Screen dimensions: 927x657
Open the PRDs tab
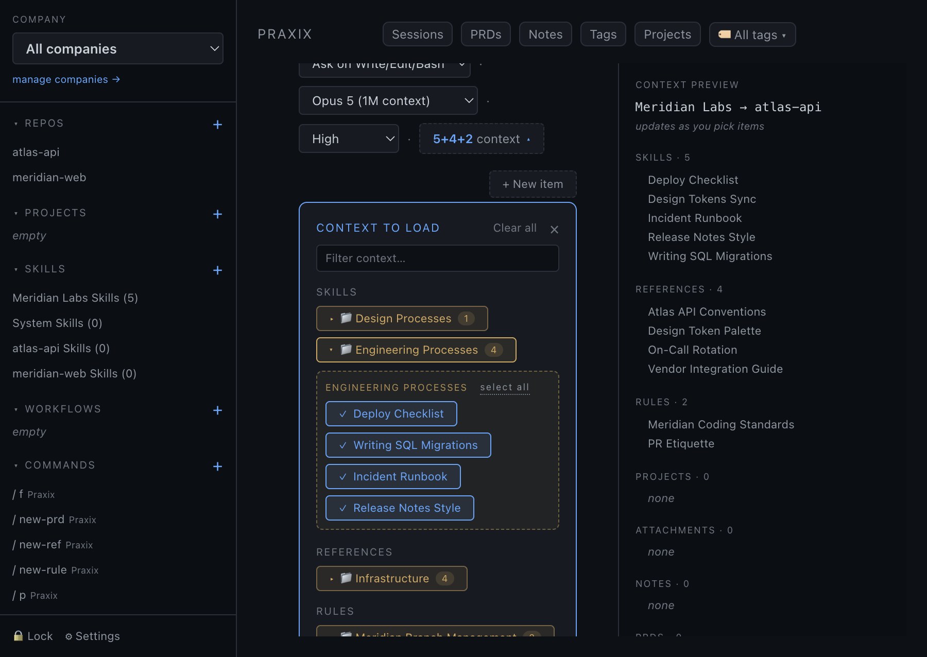click(x=486, y=34)
